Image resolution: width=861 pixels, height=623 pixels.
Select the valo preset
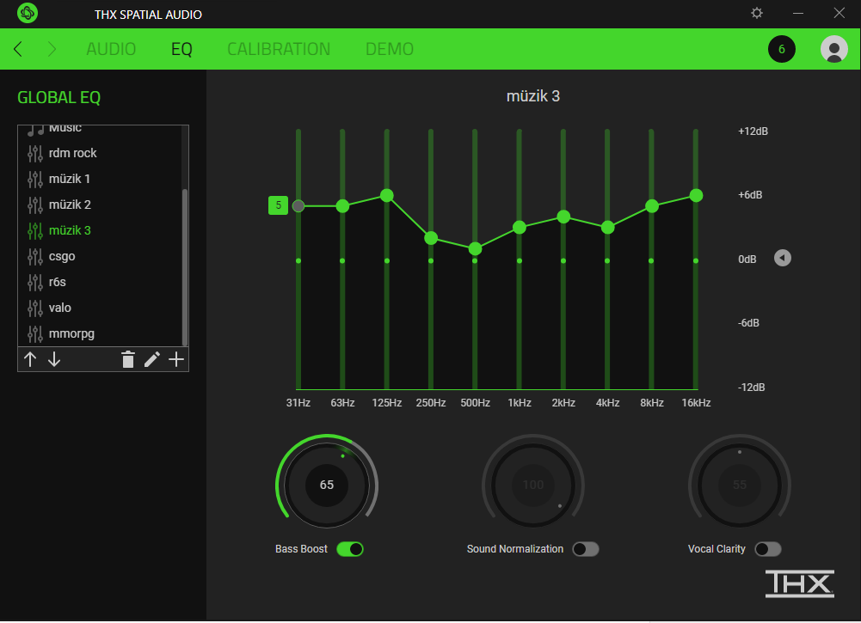tap(100, 308)
